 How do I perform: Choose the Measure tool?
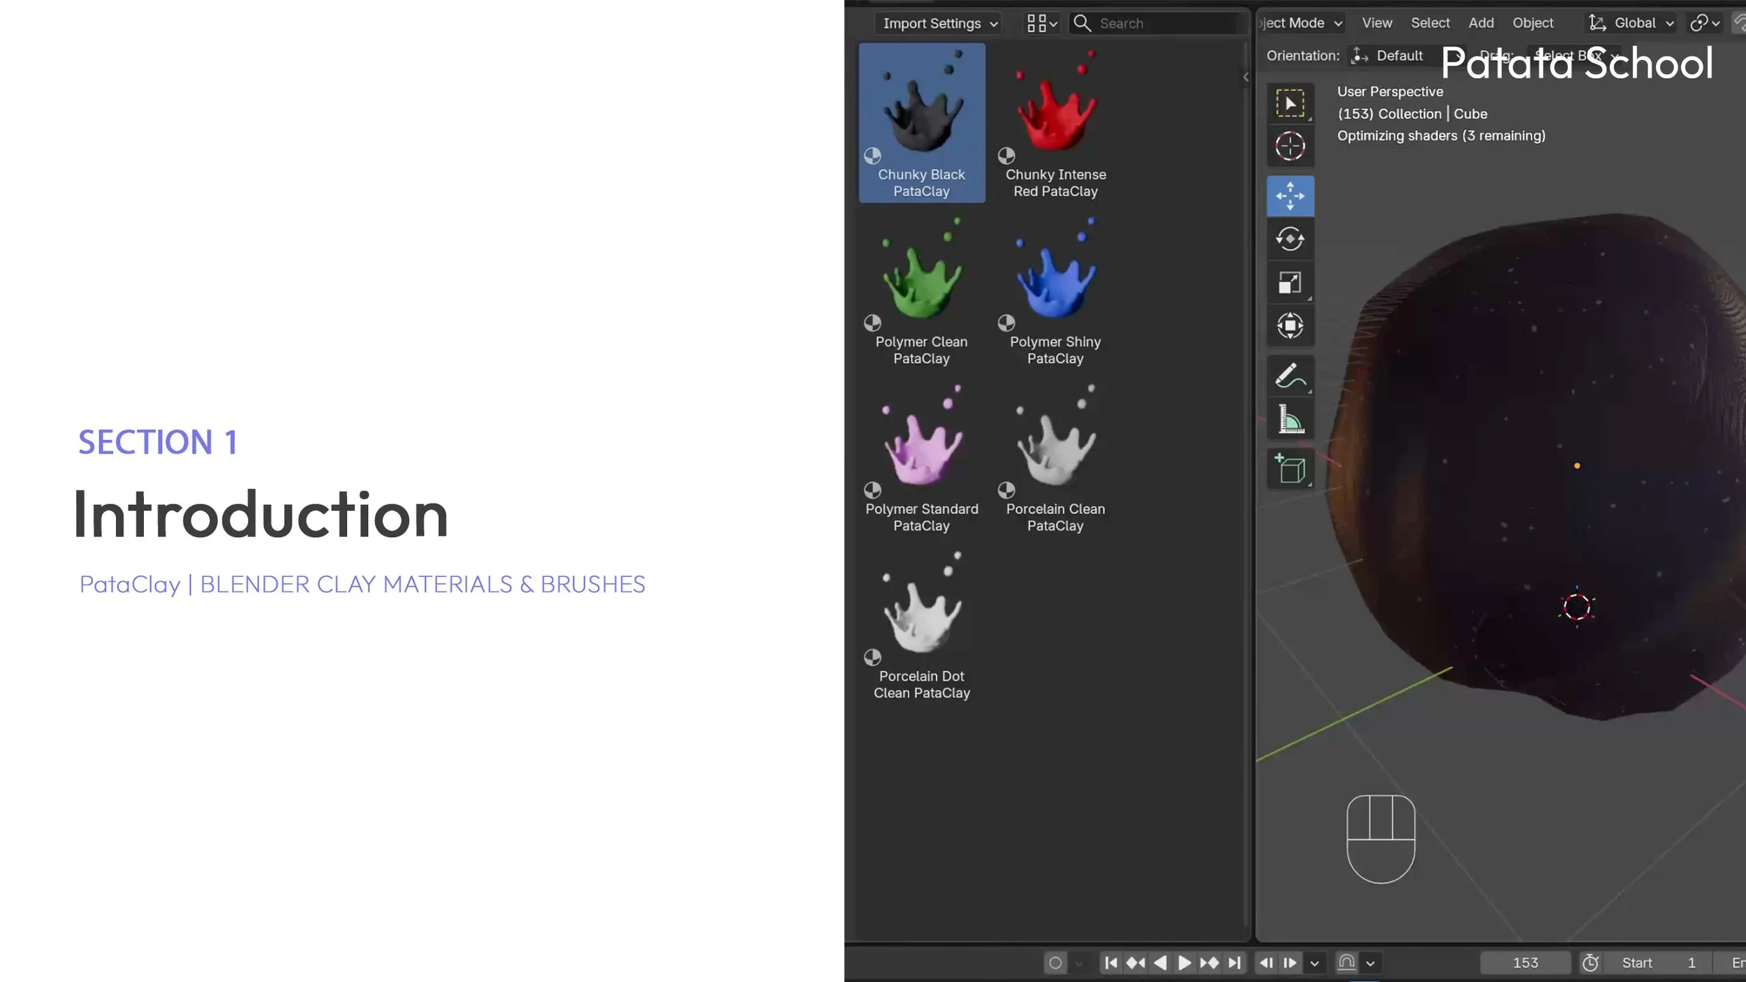click(1289, 420)
